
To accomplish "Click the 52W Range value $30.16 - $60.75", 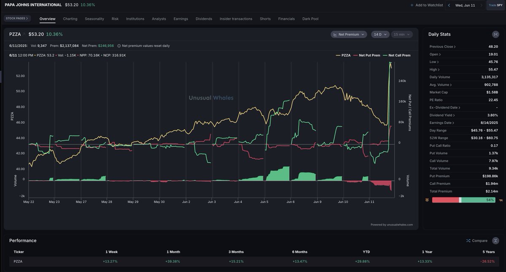I will [x=484, y=138].
